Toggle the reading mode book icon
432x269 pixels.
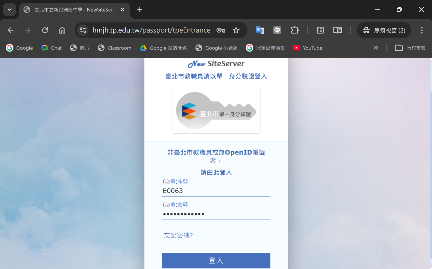tap(337, 30)
